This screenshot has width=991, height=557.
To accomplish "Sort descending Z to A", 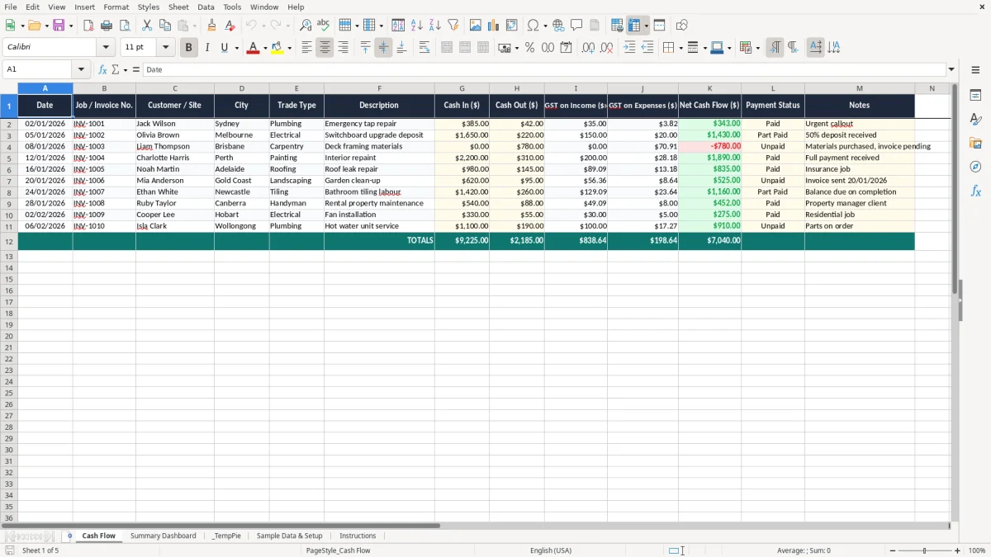I will coord(435,26).
